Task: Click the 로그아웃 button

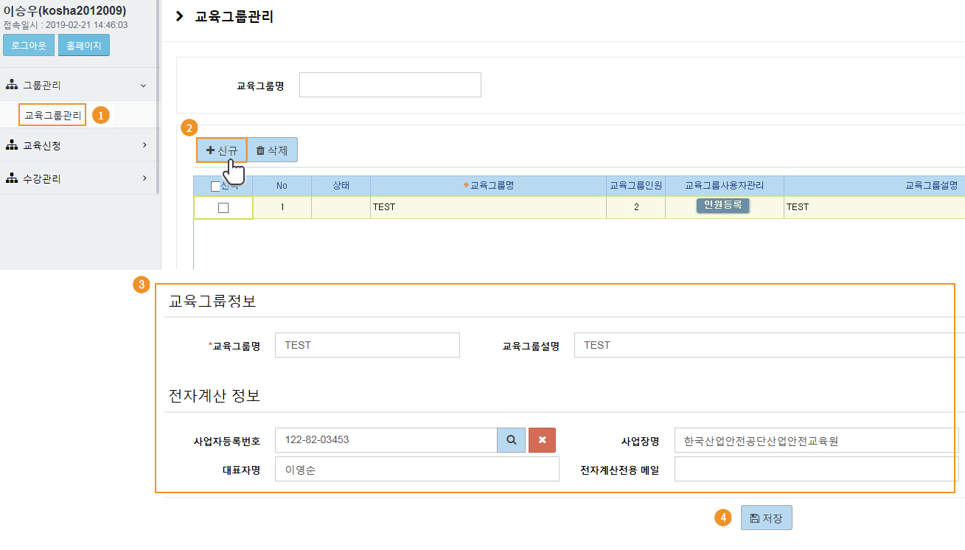Action: pos(29,45)
